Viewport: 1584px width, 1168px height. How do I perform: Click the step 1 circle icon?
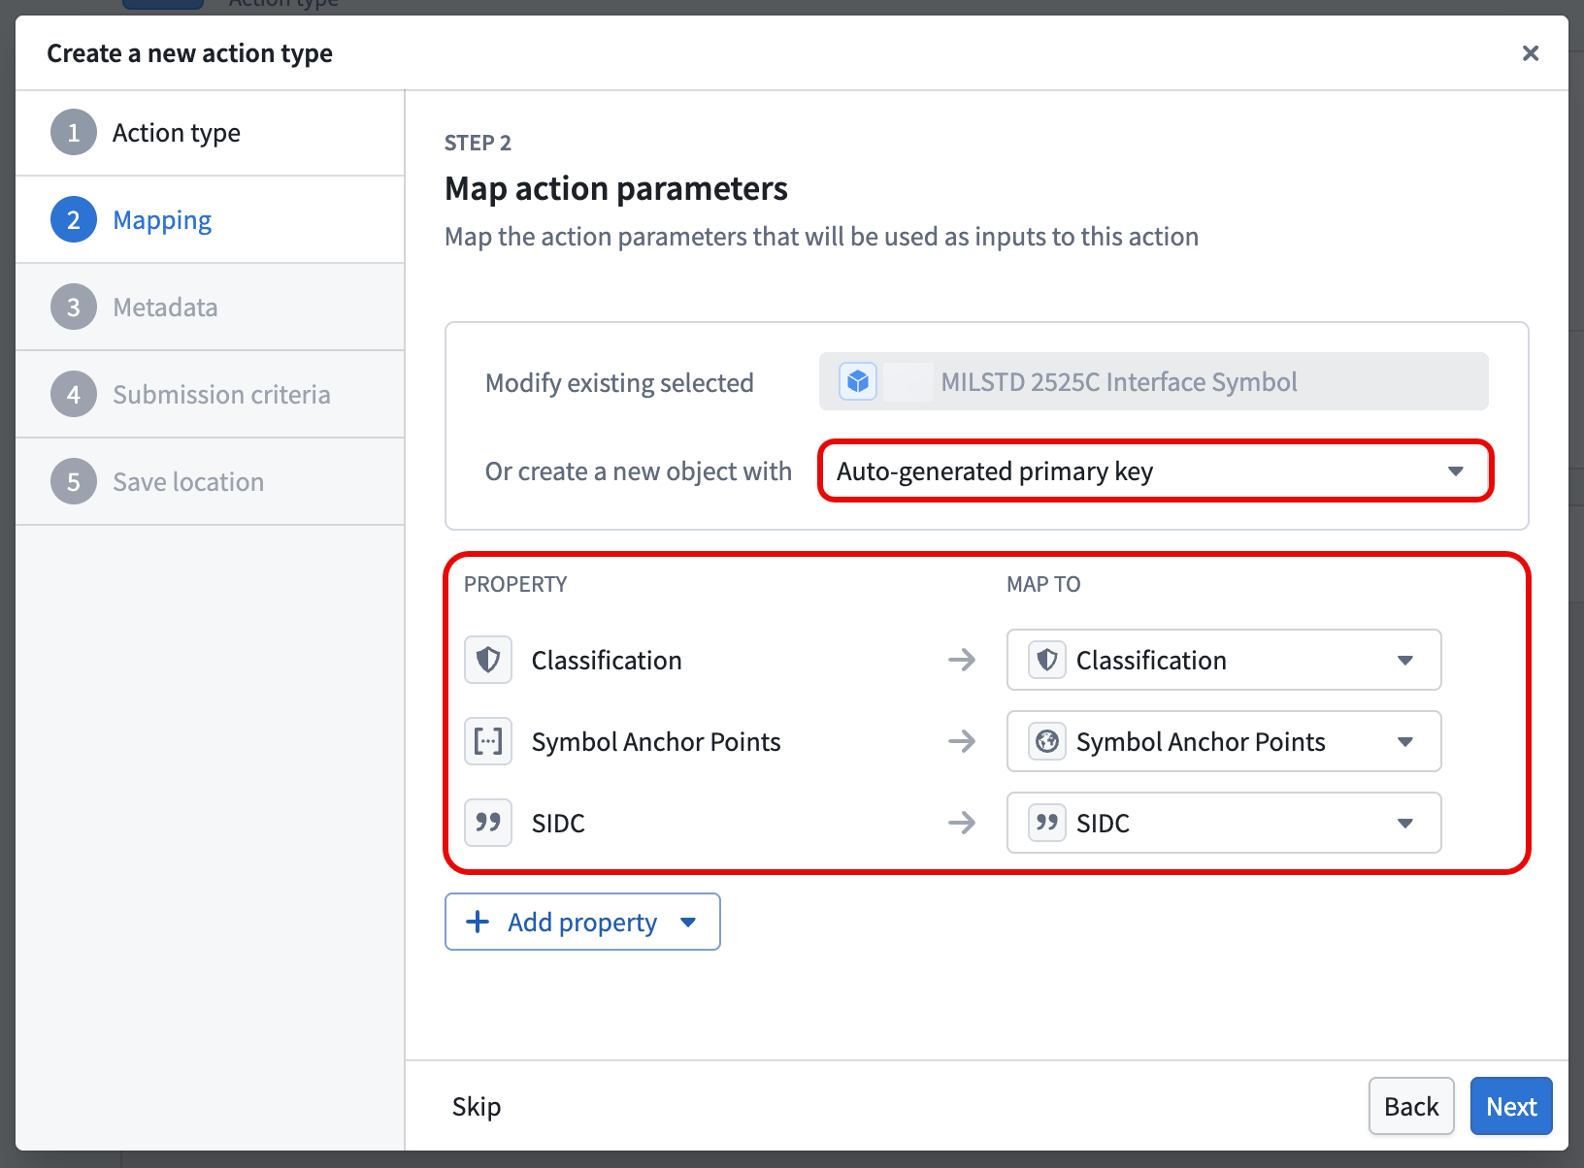click(x=74, y=133)
